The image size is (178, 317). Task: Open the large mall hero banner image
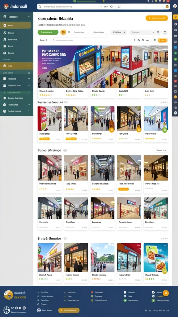pyautogui.click(x=103, y=67)
